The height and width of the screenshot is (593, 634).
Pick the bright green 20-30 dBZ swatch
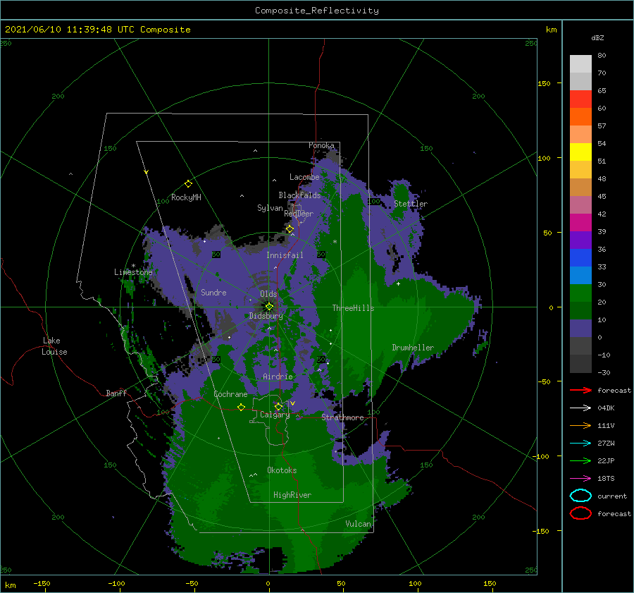point(580,293)
